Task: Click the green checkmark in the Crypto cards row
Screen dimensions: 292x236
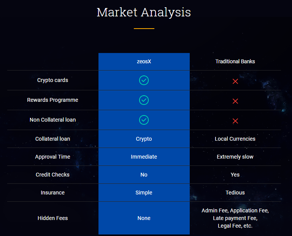Action: coord(144,80)
